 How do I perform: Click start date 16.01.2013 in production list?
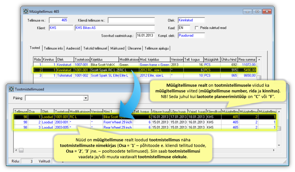coord(160,117)
